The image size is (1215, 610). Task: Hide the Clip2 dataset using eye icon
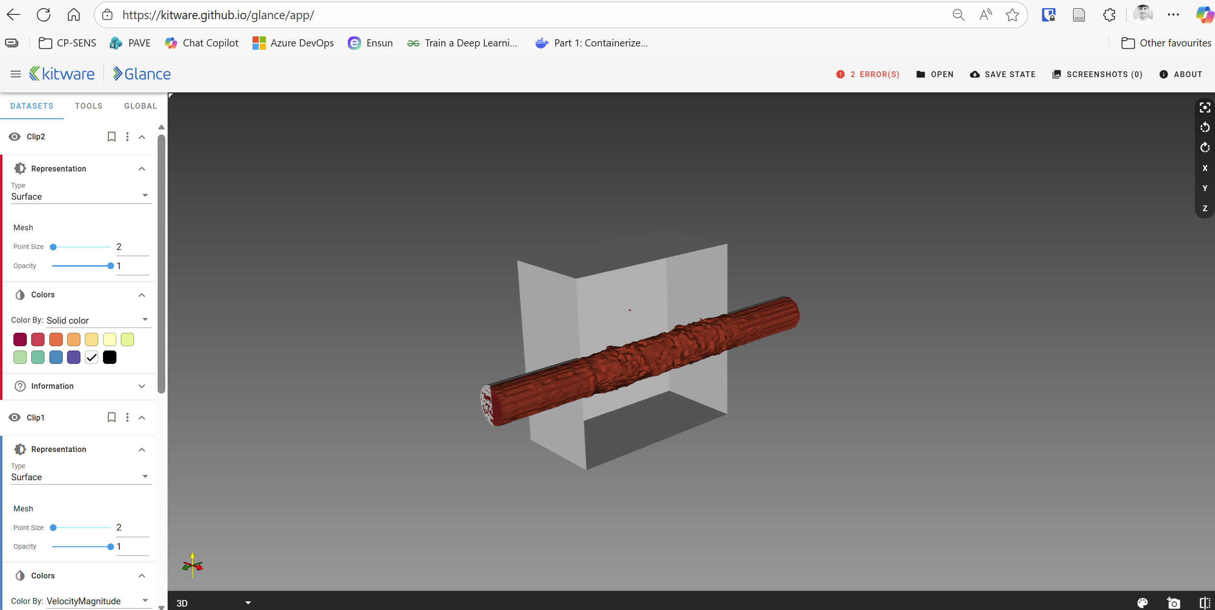point(15,136)
